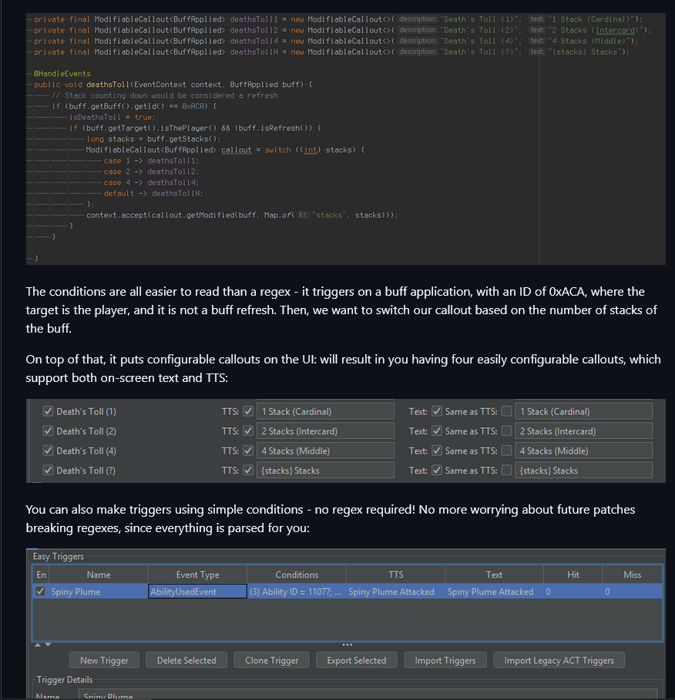Sort by the Hit column header

coord(573,574)
